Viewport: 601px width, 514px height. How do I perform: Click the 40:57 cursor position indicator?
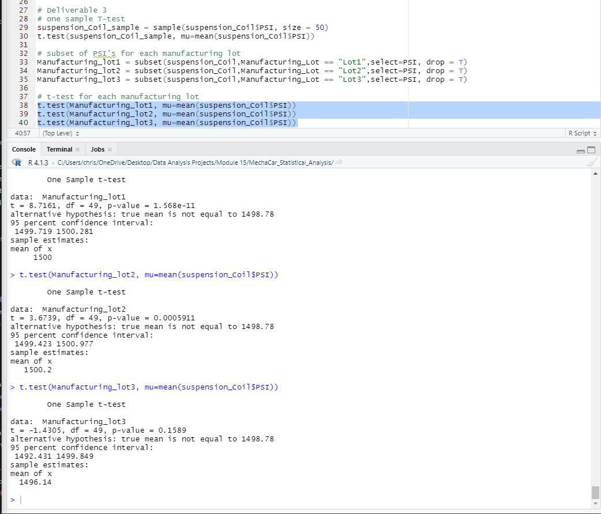tap(22, 133)
